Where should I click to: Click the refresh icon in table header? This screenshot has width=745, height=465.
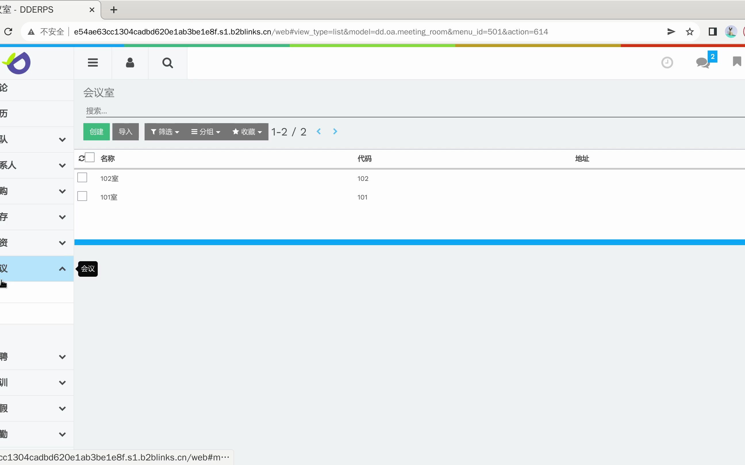[x=81, y=158]
